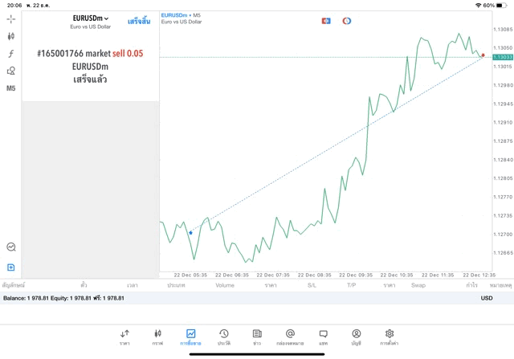Toggle the red one-click trading icon on the chart
This screenshot has width=514, height=359.
point(326,21)
